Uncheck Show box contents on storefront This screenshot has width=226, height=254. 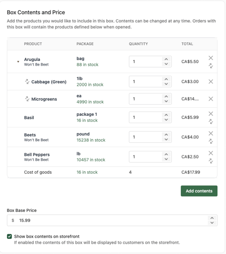(x=10, y=236)
